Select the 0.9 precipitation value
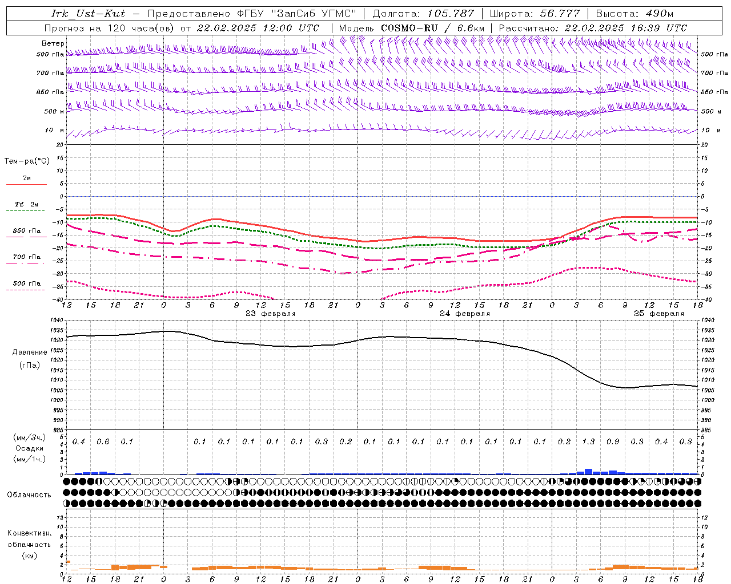The image size is (731, 584). [x=613, y=442]
